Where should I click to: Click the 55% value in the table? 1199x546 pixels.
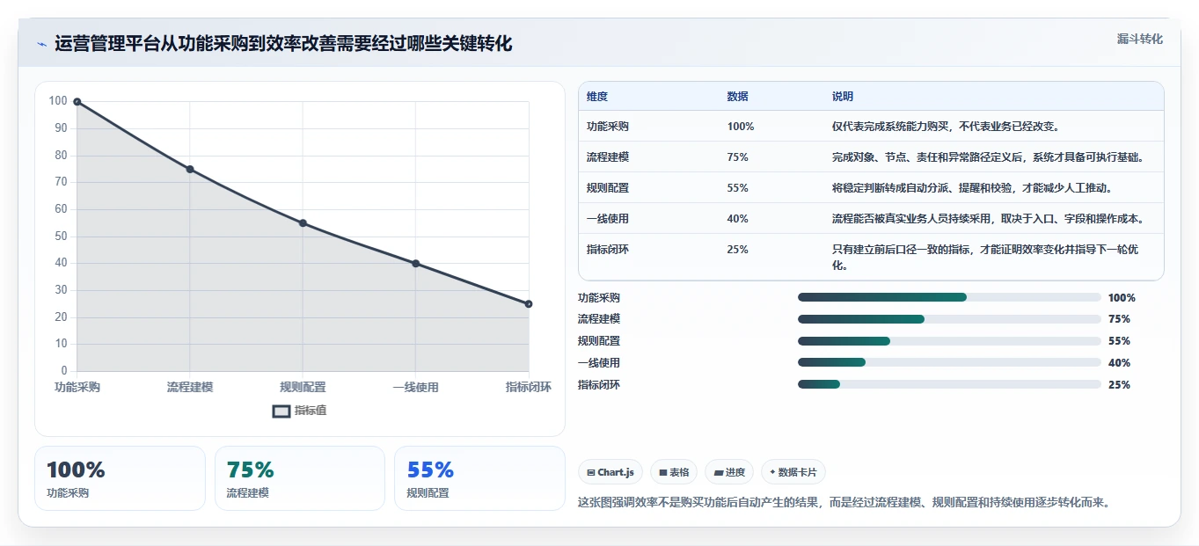[738, 188]
